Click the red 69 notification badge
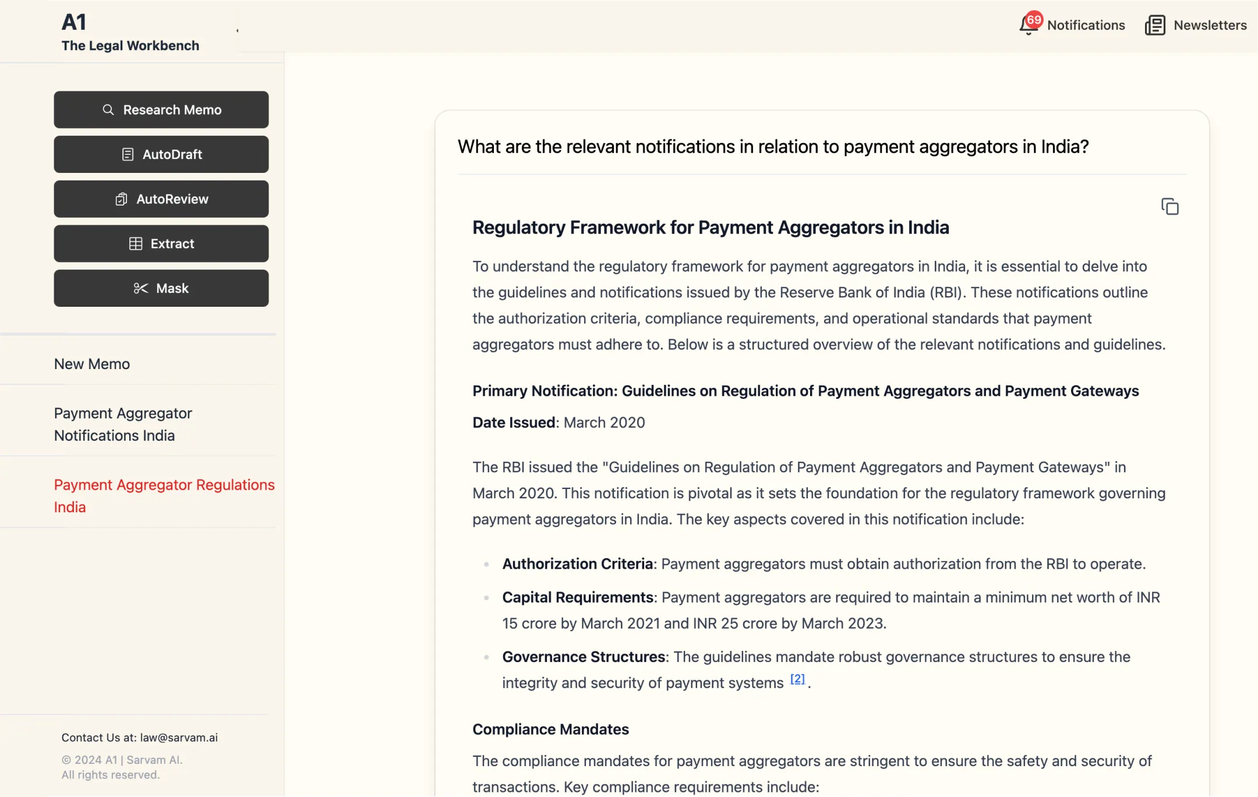Screen dimensions: 1258x797 point(1034,20)
